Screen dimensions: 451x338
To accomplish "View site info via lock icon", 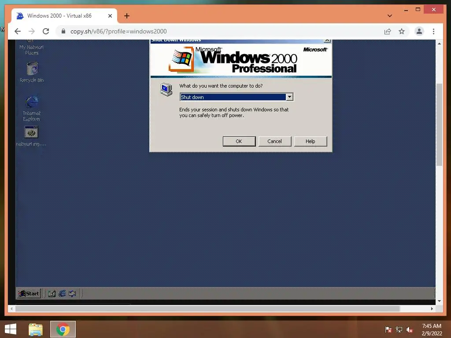I will tap(63, 31).
